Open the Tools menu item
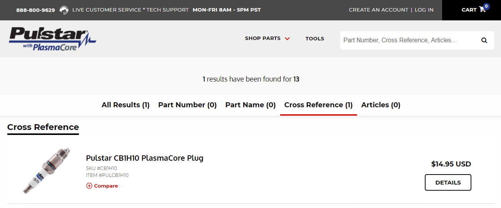Image resolution: width=501 pixels, height=208 pixels. pyautogui.click(x=315, y=38)
